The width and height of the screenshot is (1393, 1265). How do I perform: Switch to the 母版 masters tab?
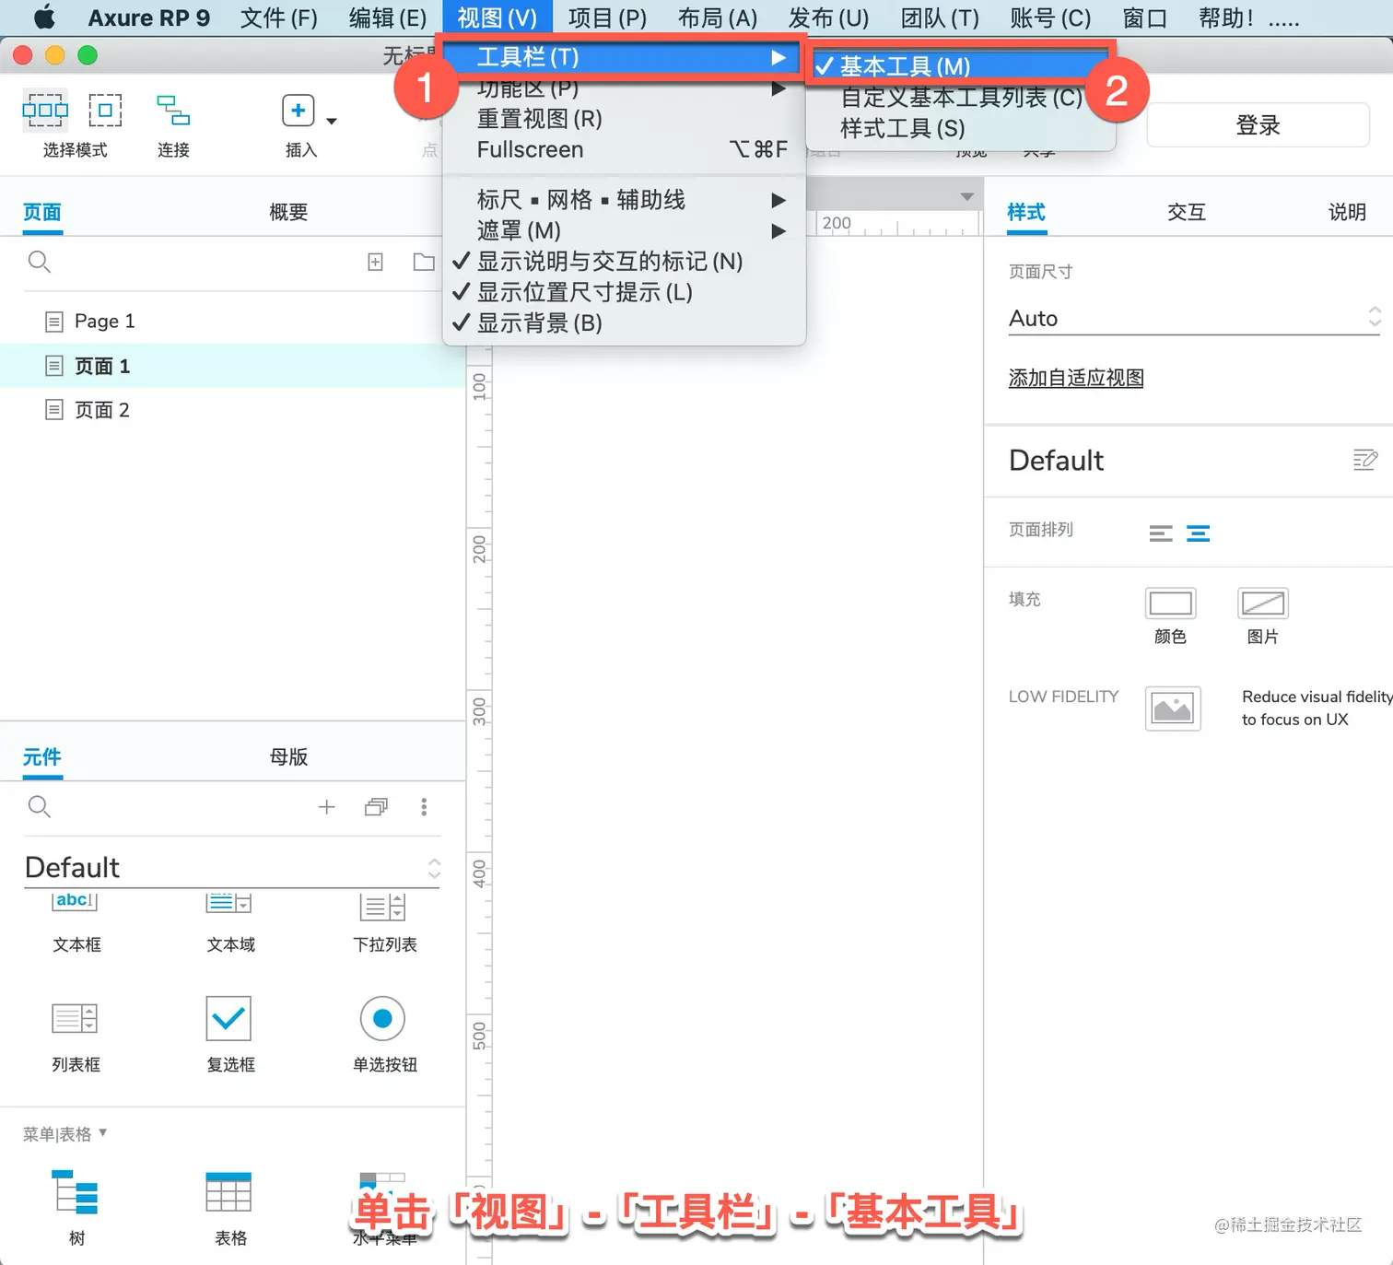pos(288,757)
